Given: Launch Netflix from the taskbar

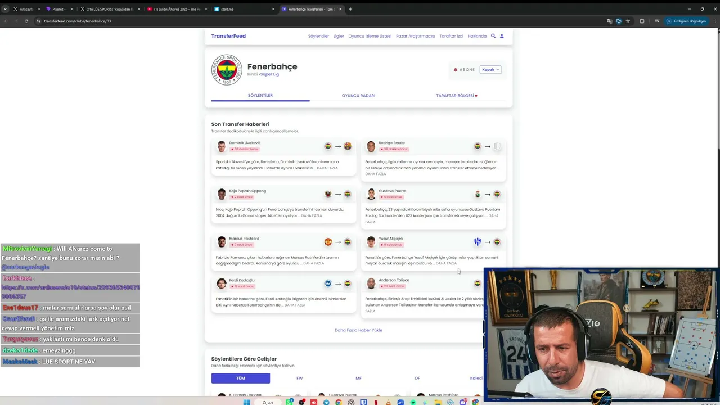Looking at the screenshot, I should click(376, 402).
